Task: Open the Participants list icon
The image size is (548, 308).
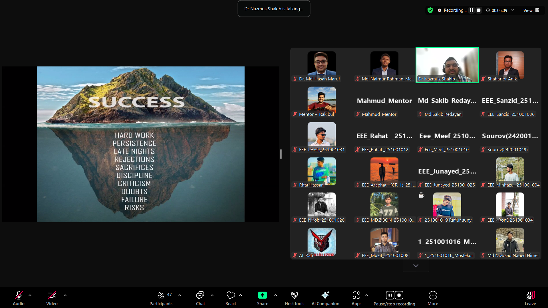Action: [161, 295]
